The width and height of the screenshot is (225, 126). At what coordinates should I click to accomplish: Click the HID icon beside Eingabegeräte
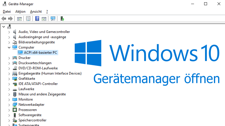(x=15, y=73)
